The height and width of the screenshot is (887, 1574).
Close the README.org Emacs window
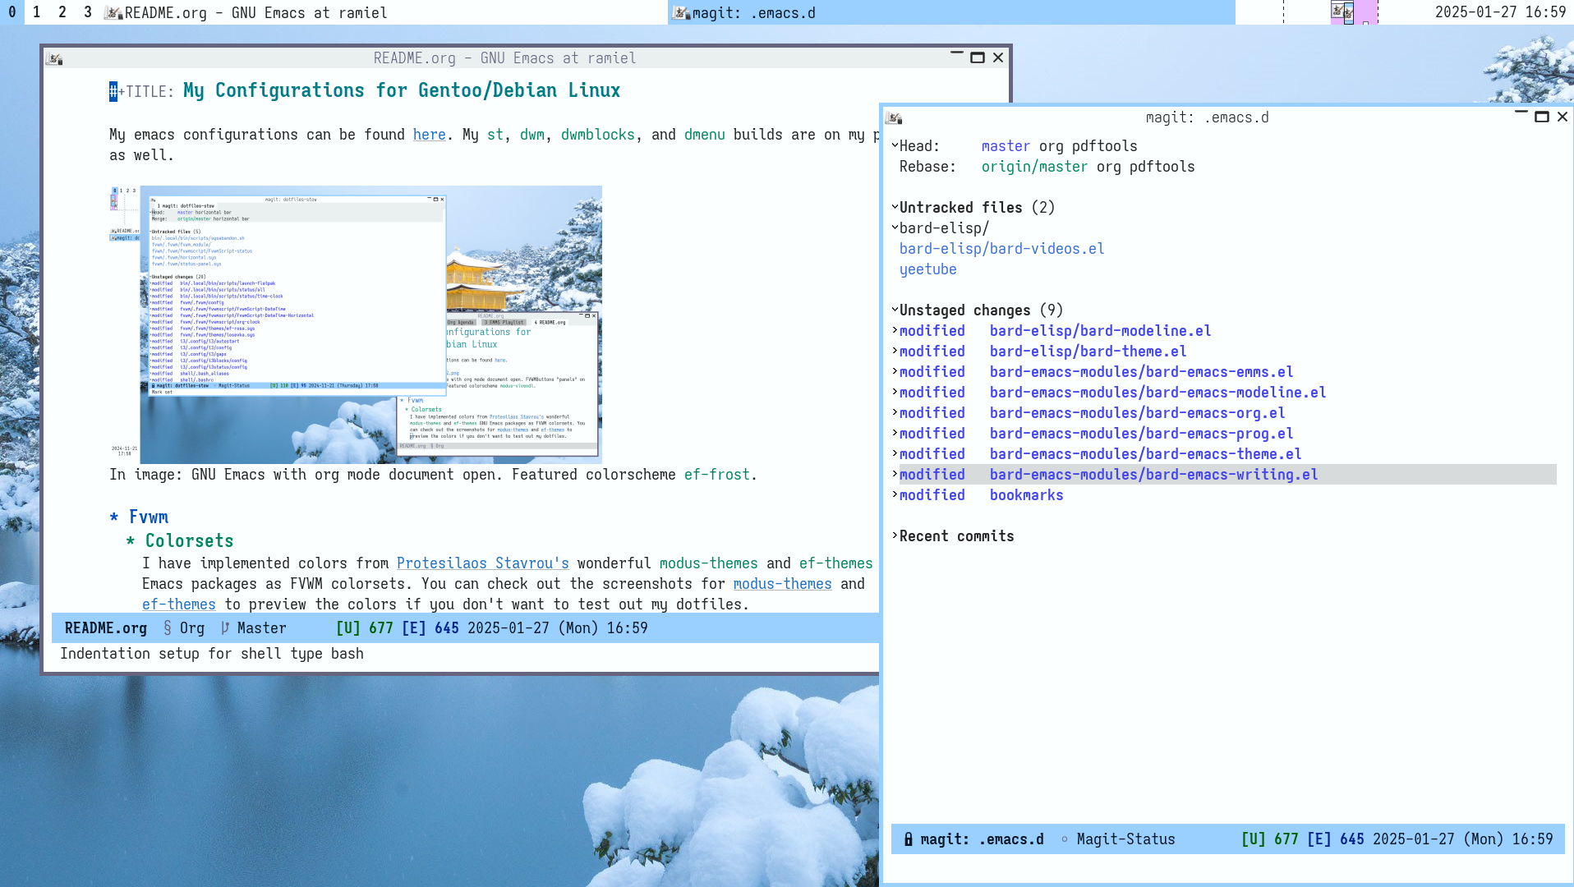(998, 57)
